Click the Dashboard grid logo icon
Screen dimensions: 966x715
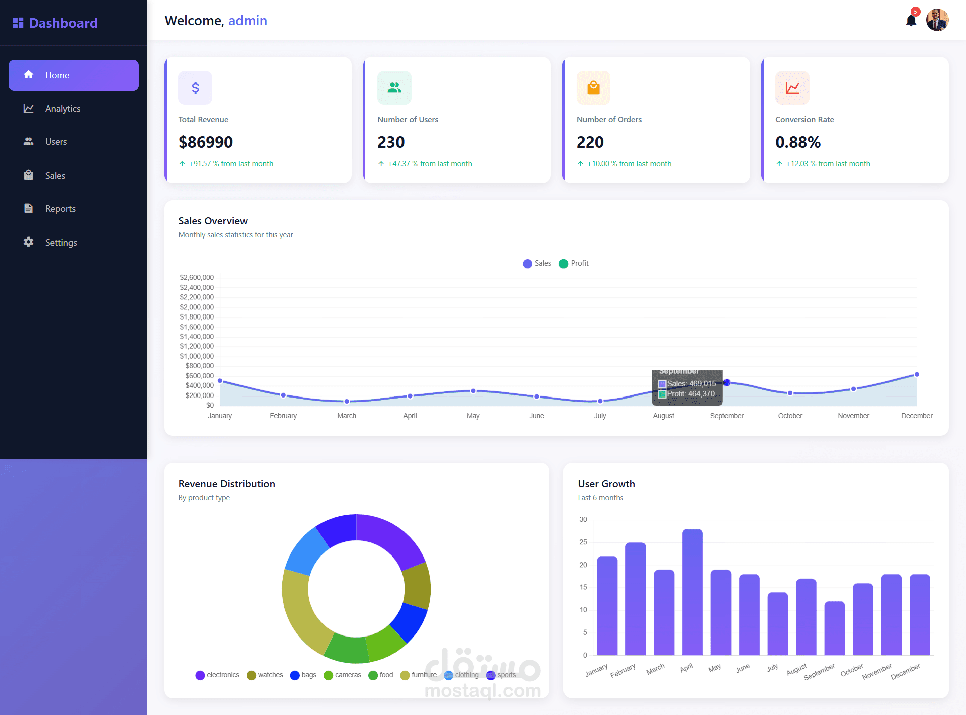[x=18, y=23]
